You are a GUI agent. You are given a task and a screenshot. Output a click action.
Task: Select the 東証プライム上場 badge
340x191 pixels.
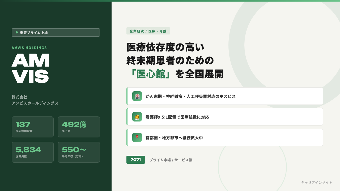pos(56,32)
